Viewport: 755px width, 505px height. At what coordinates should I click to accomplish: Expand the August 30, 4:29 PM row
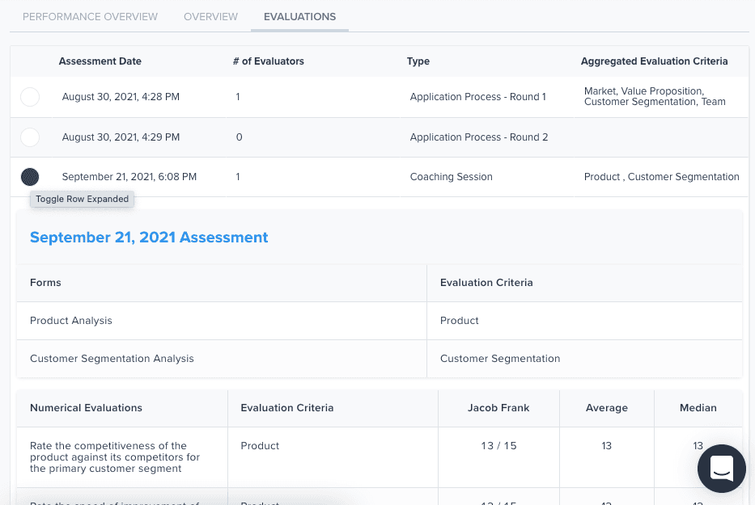[x=30, y=137]
